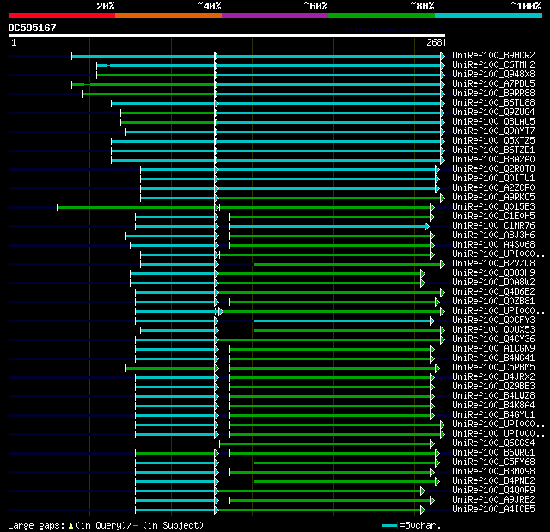
Task: Select the UniRef100_C6TMH2 label
Action: click(493, 64)
